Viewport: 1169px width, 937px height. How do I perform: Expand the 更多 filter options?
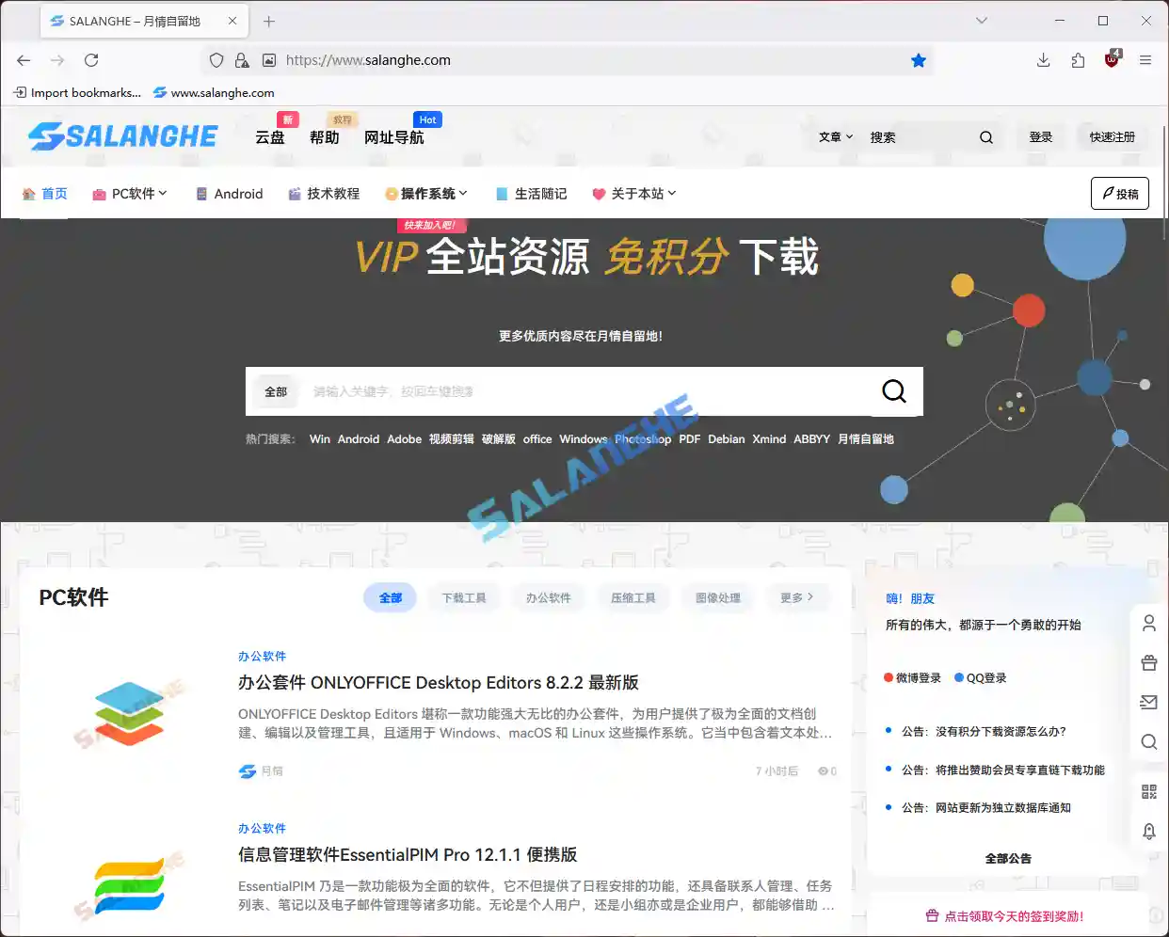click(798, 596)
